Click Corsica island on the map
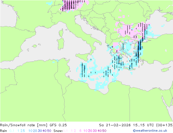 point(61,33)
